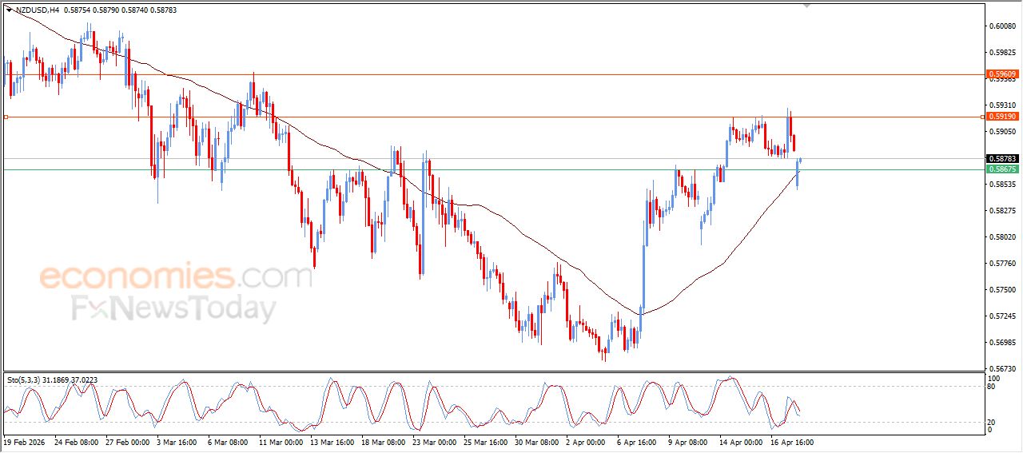Click the economies.com watermark logo

pyautogui.click(x=176, y=277)
